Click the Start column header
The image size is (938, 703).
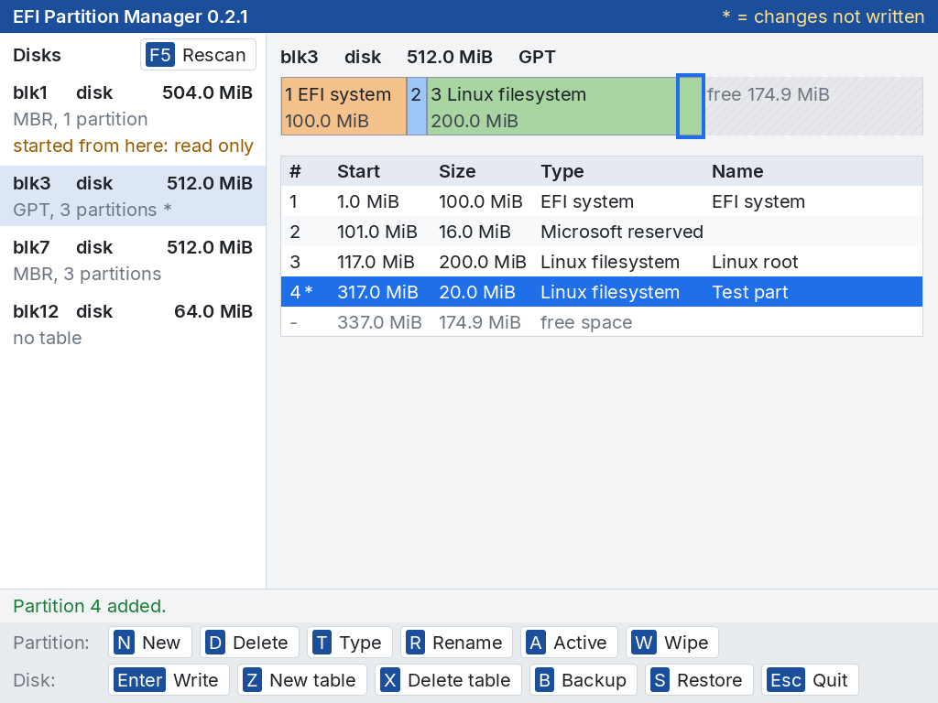tap(358, 171)
